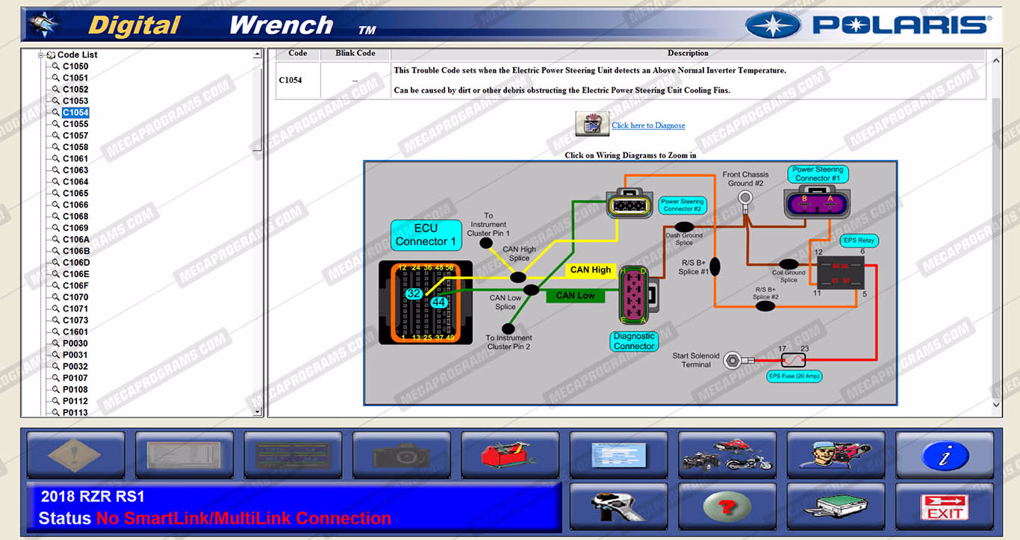Select code C1071 in the list
Image resolution: width=1020 pixels, height=540 pixels.
[75, 308]
